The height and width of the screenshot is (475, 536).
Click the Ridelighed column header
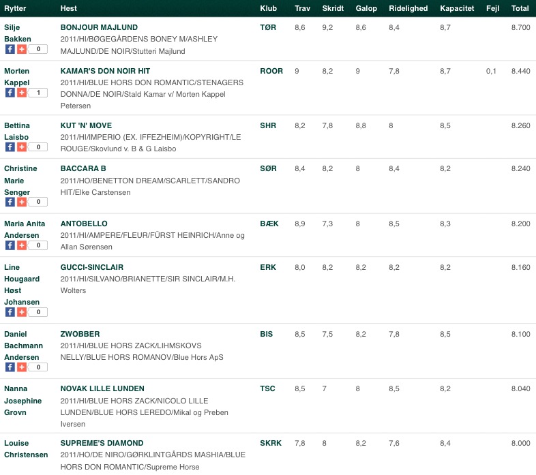[408, 8]
